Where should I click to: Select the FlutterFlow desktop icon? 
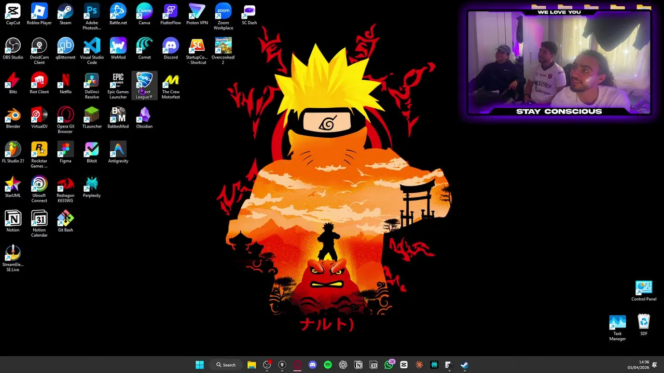(171, 15)
